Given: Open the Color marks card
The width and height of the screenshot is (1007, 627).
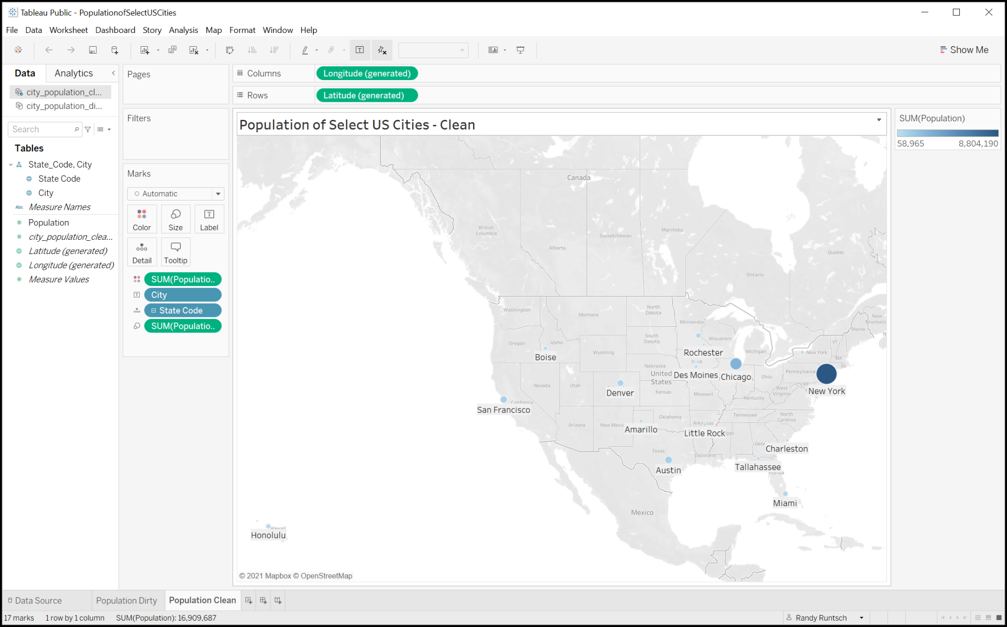Looking at the screenshot, I should pyautogui.click(x=142, y=219).
